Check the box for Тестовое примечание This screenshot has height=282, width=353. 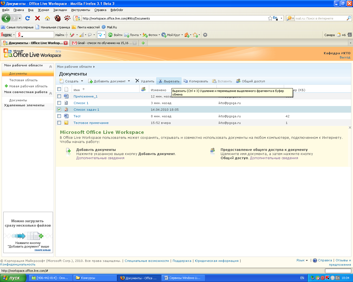59,123
